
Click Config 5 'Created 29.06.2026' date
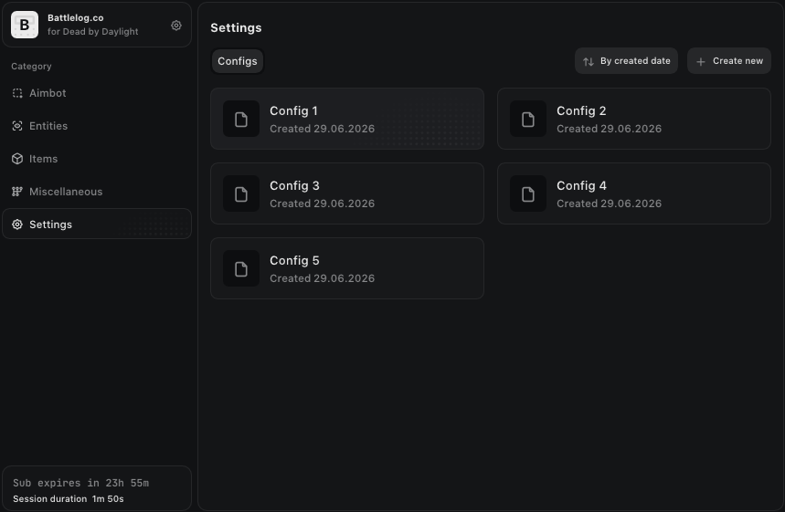point(322,278)
